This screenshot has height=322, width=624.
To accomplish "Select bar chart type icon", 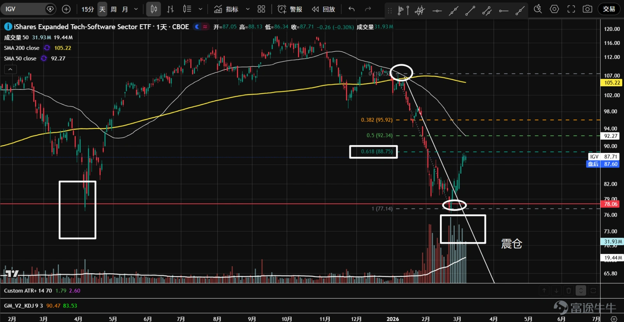I will [170, 9].
